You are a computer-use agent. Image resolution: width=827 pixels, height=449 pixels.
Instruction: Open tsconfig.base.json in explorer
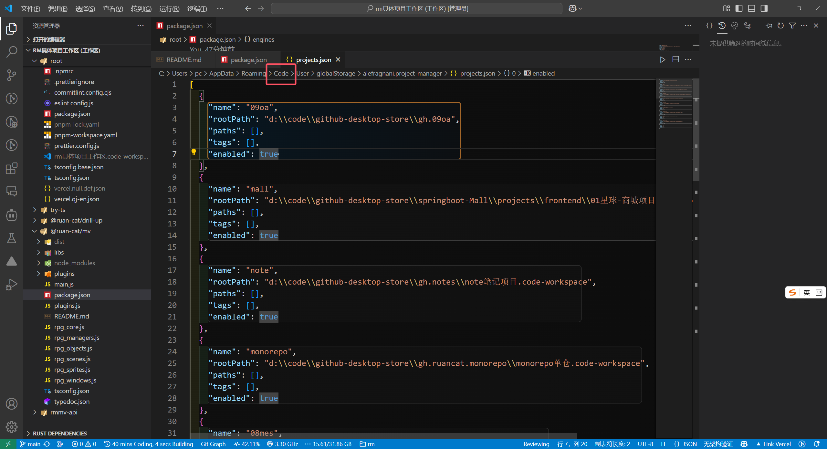[87, 167]
